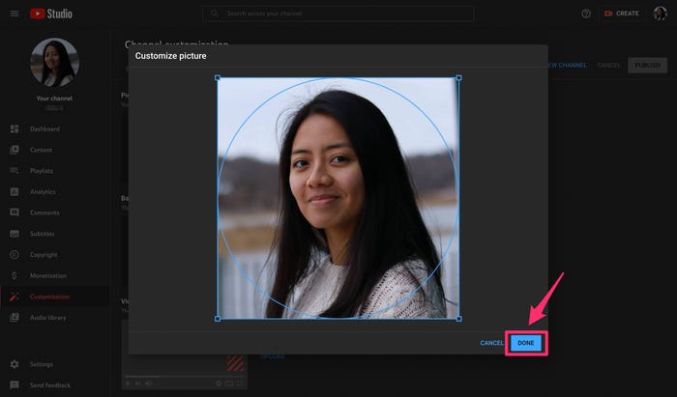Click the Comments icon in sidebar
The width and height of the screenshot is (677, 397).
15,213
